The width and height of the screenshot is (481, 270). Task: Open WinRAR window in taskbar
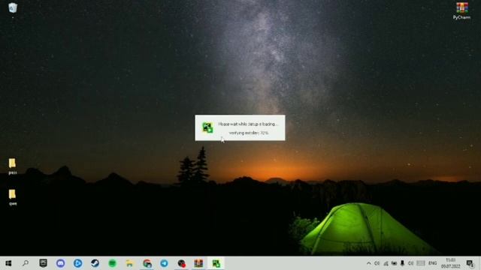point(198,263)
